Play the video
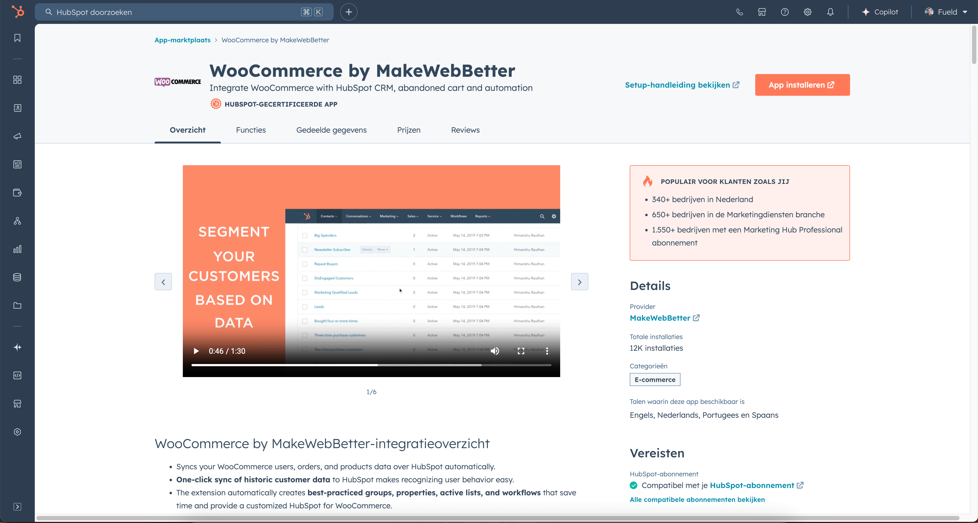Viewport: 978px width, 523px height. 196,351
